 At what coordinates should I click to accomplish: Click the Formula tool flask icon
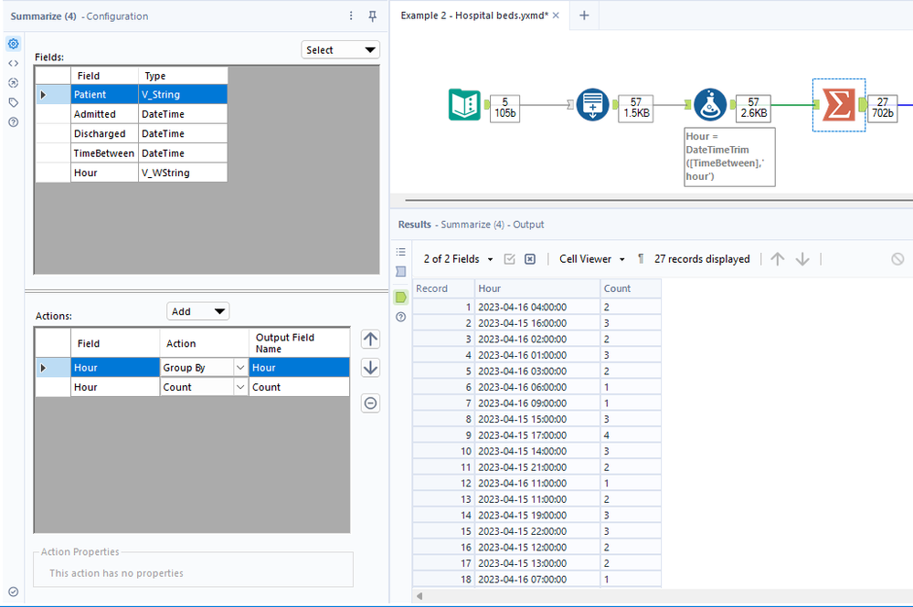pyautogui.click(x=710, y=105)
